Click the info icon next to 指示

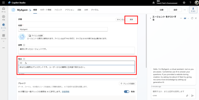coord(24,59)
